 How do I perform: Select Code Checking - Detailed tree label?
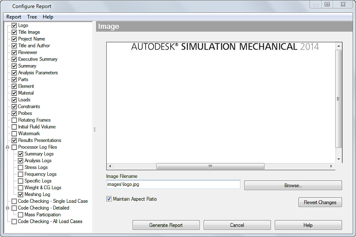pyautogui.click(x=44, y=208)
